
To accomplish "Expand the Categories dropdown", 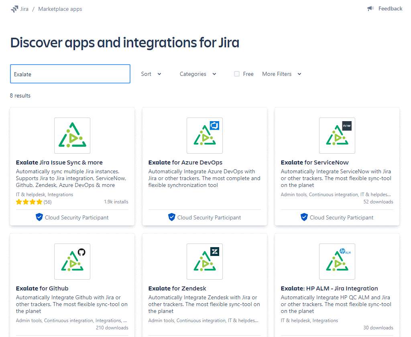I will pyautogui.click(x=198, y=74).
